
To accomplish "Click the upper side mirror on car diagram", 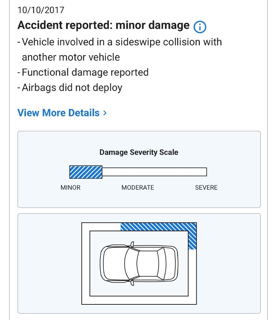I will [x=132, y=244].
